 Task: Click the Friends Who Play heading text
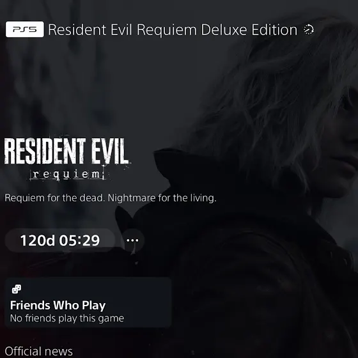(x=58, y=306)
